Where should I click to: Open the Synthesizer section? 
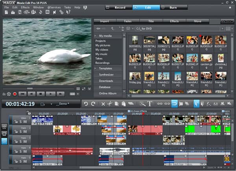[108, 74]
